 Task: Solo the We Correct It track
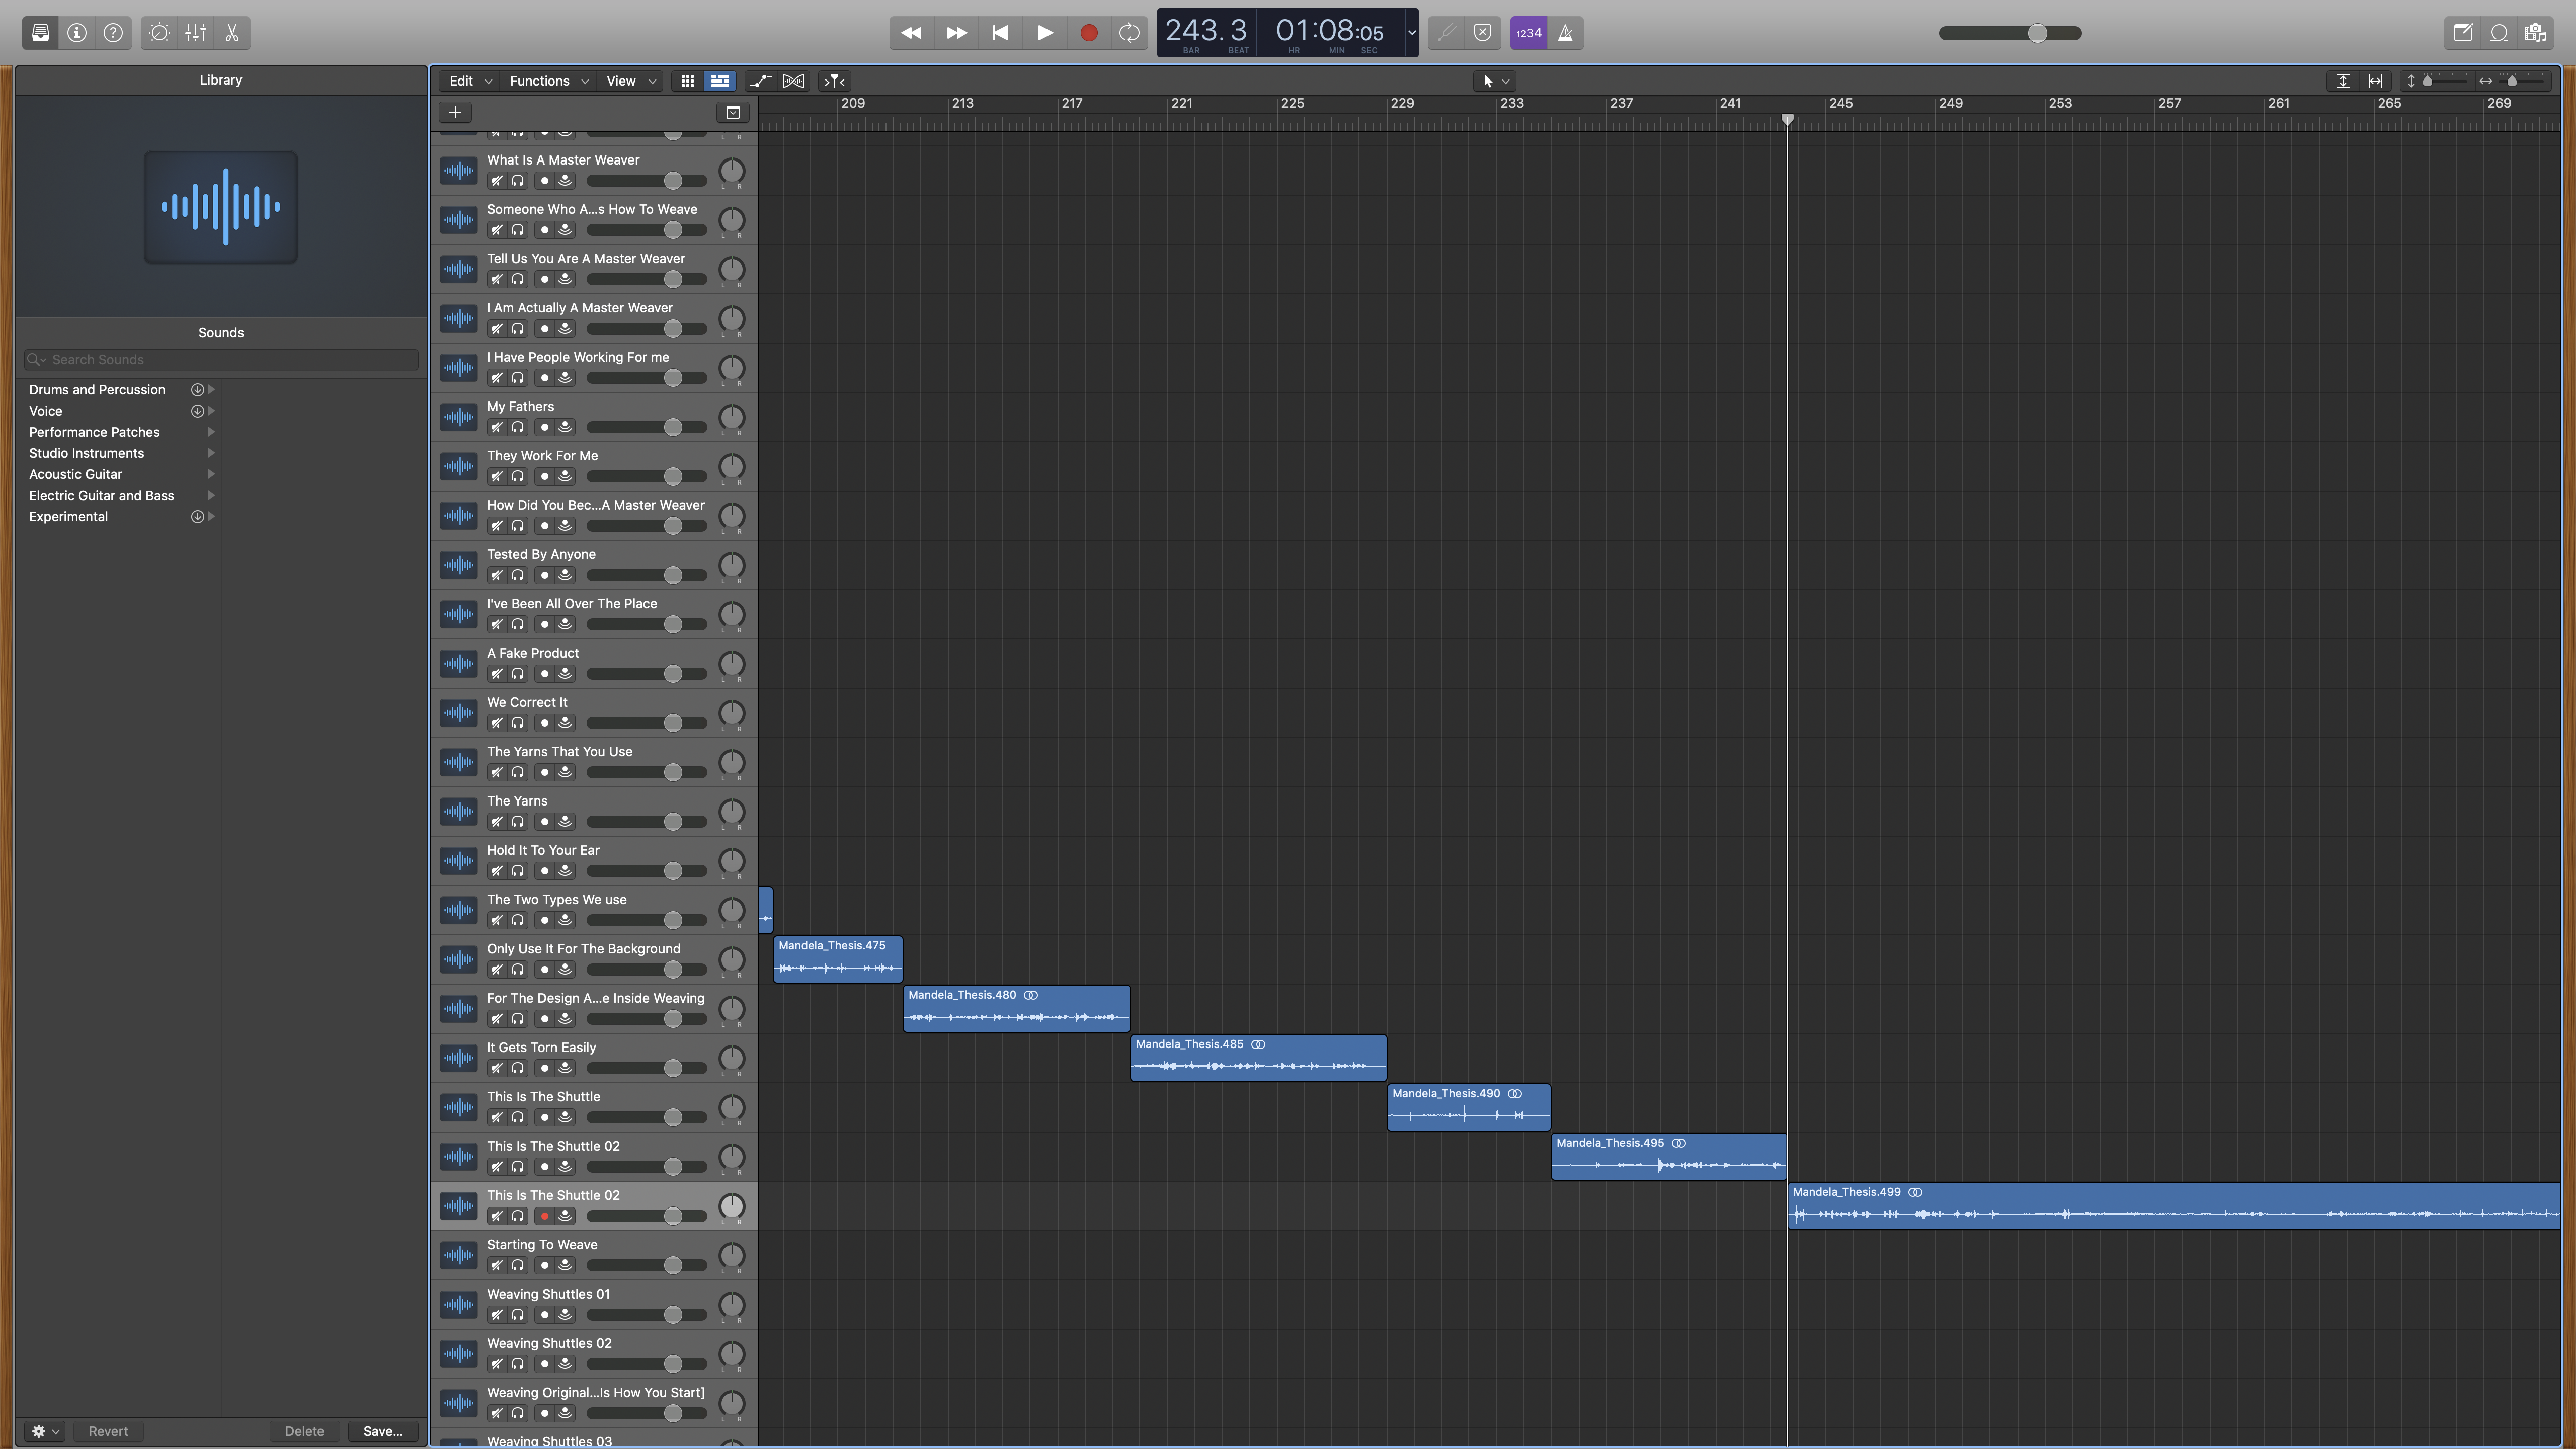[x=518, y=723]
